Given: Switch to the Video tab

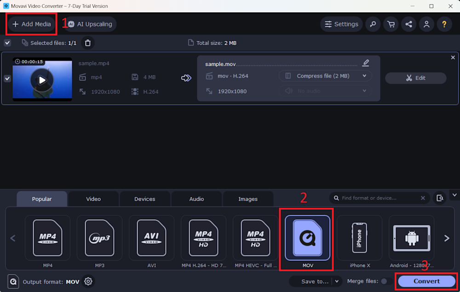Looking at the screenshot, I should pos(93,199).
